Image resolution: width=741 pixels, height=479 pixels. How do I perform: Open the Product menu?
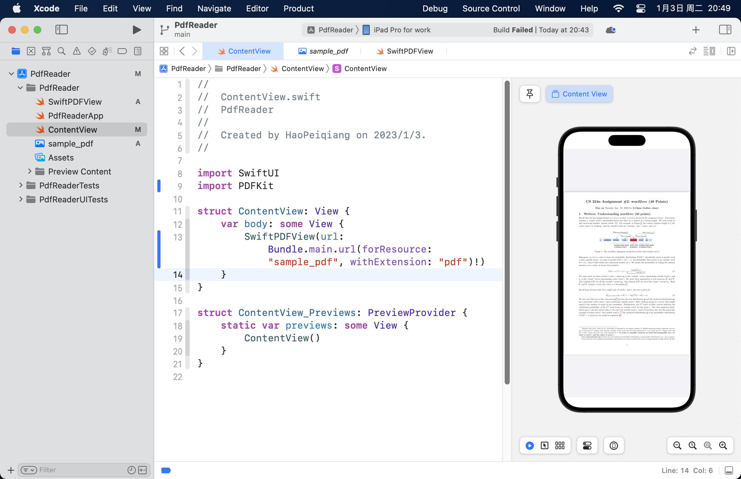point(298,9)
